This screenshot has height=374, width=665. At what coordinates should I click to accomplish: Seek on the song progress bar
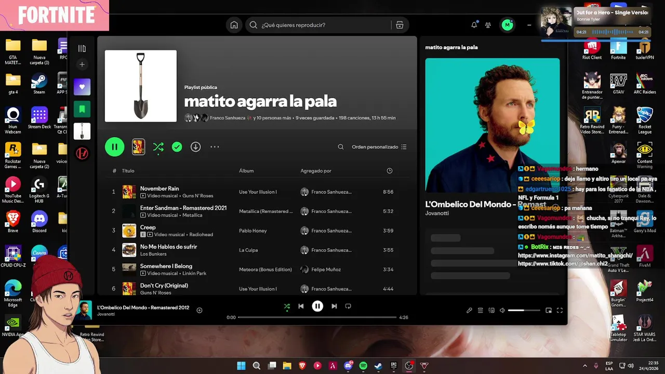click(318, 317)
